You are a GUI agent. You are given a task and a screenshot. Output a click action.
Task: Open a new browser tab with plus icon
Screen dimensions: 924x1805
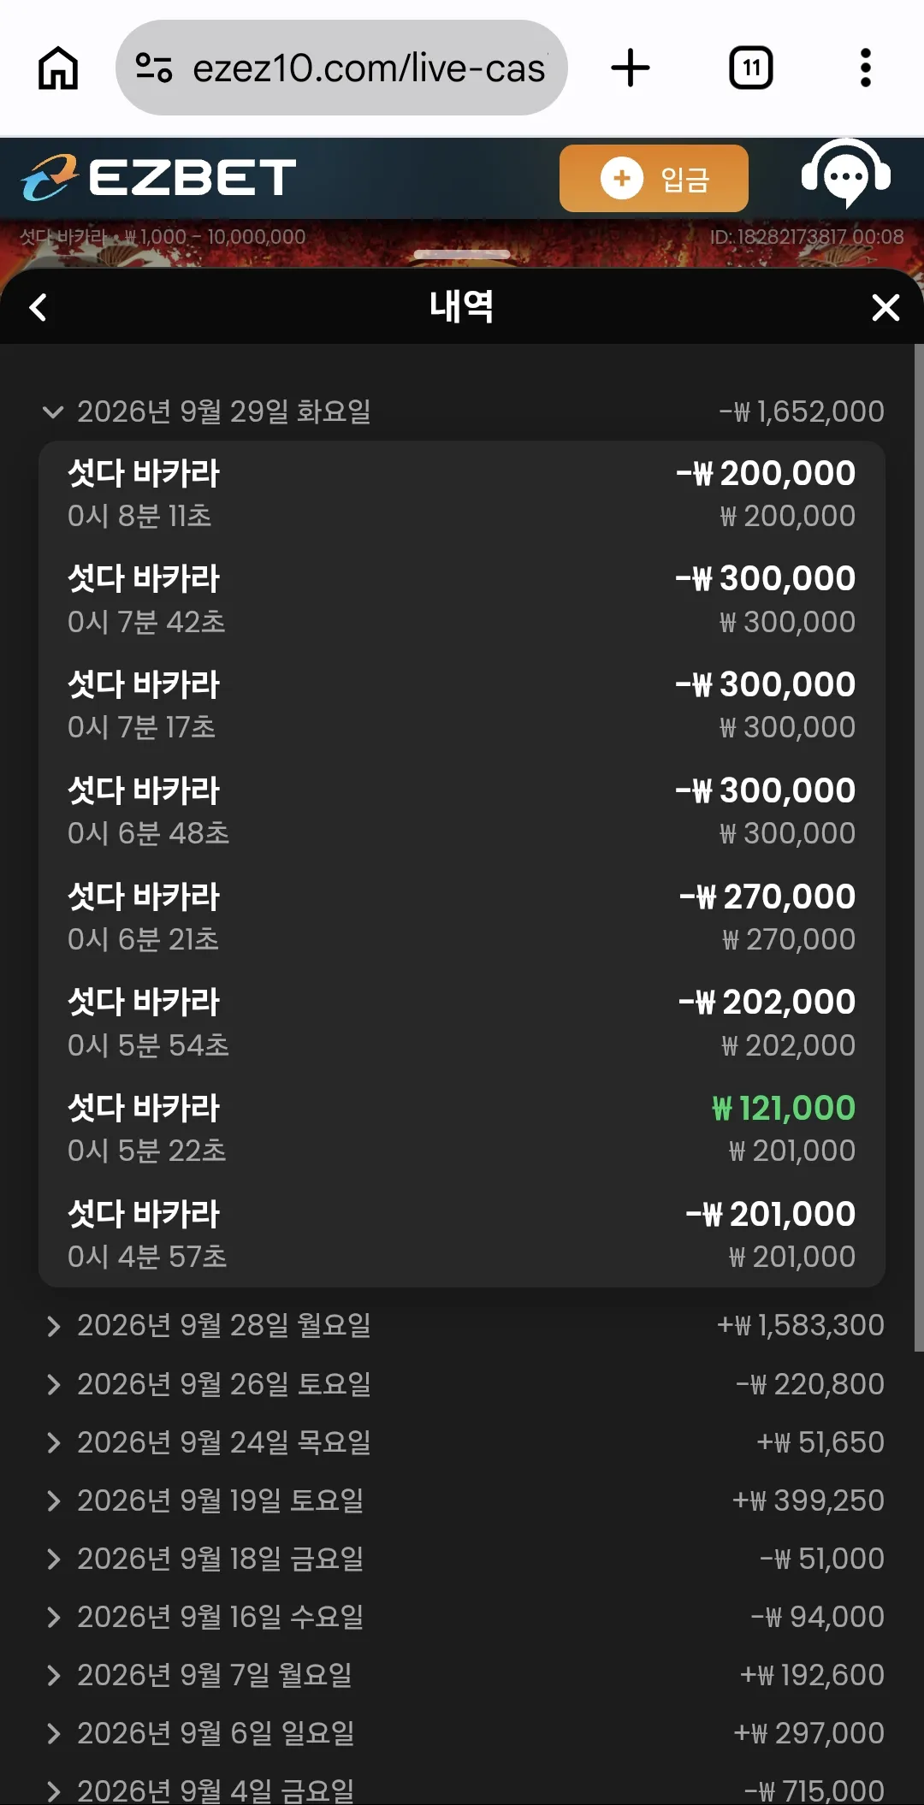(631, 68)
